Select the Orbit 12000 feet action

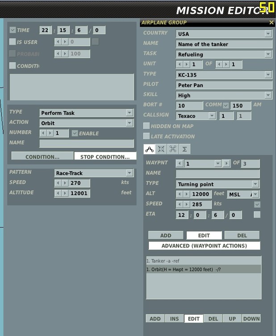[204, 269]
